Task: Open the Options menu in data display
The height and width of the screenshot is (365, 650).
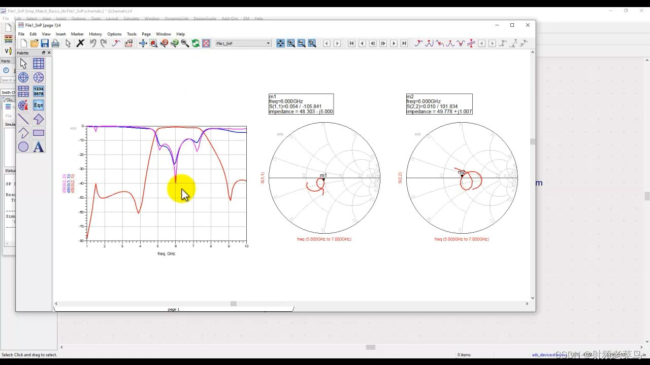Action: coord(114,34)
